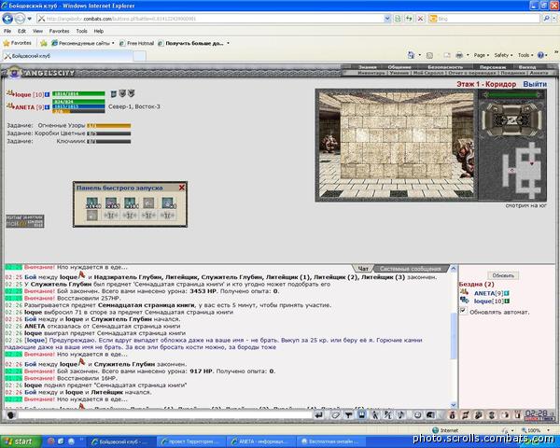Click the send message enter-arrow icon
Viewport: 560px width, 448px height.
(318, 414)
